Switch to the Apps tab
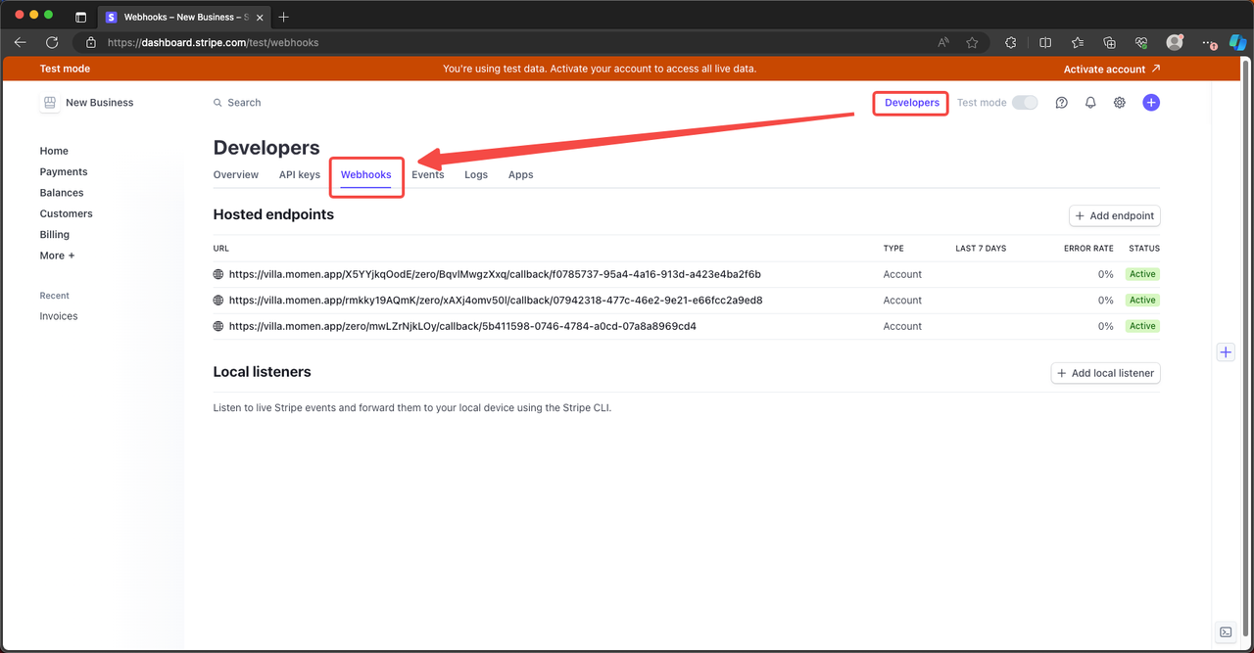This screenshot has width=1254, height=653. click(x=521, y=175)
